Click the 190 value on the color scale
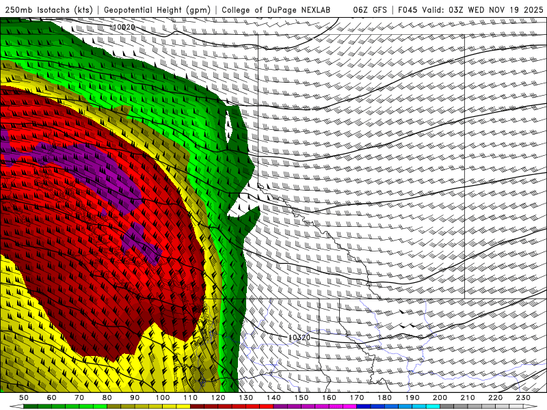The image size is (547, 410). tap(412, 398)
